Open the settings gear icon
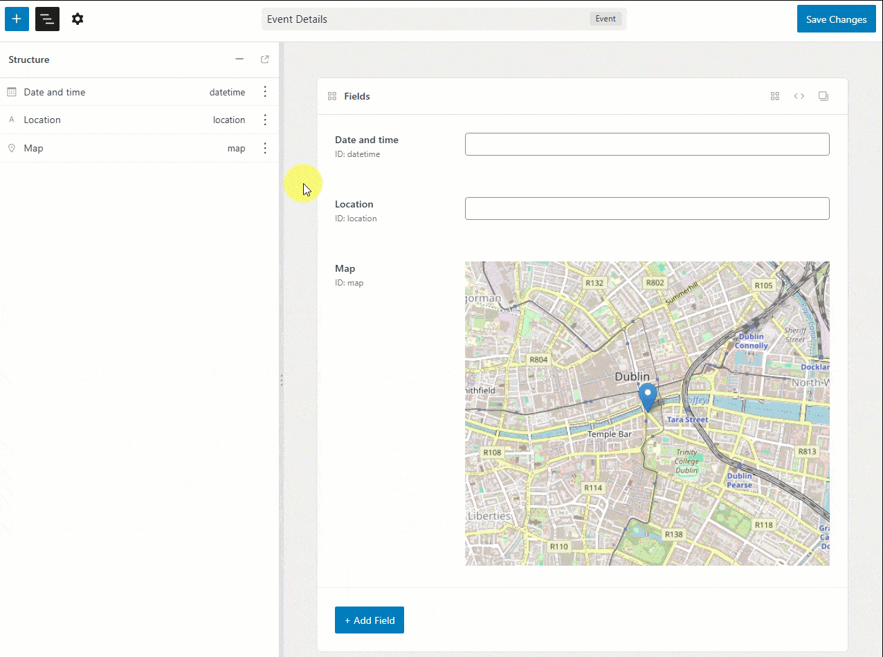Screen dimensions: 883x657 click(x=78, y=19)
